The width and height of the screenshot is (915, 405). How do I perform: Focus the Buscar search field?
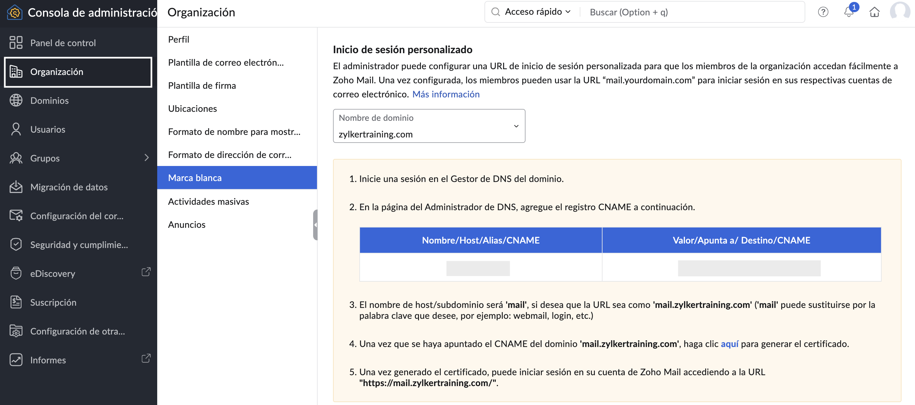point(693,12)
